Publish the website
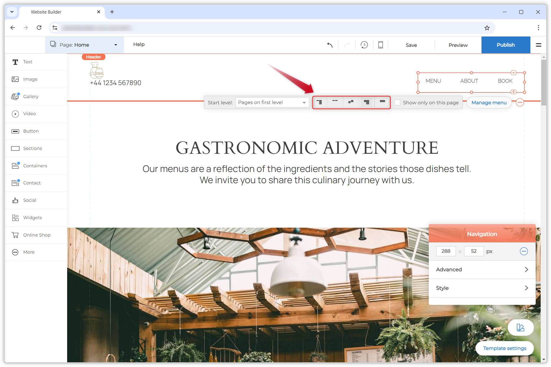The height and width of the screenshot is (367, 551). click(x=505, y=45)
